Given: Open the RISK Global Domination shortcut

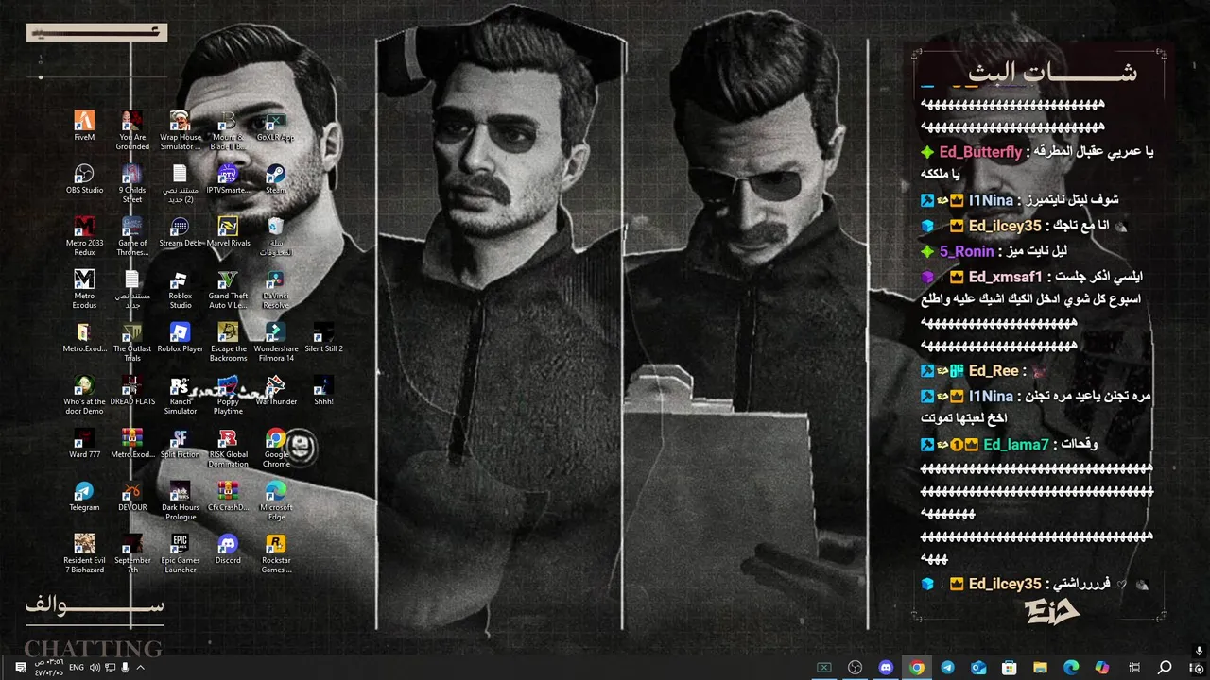Looking at the screenshot, I should click(x=228, y=448).
